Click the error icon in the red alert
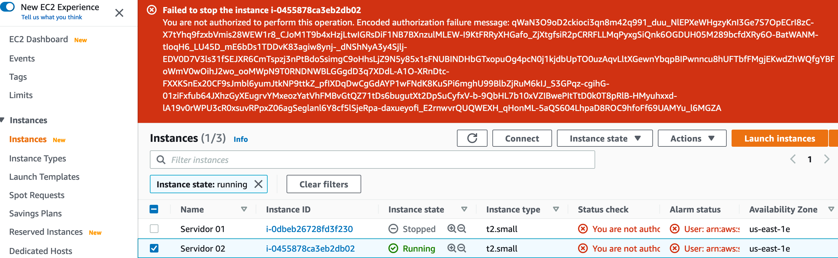Image resolution: width=838 pixels, height=258 pixels. [152, 10]
